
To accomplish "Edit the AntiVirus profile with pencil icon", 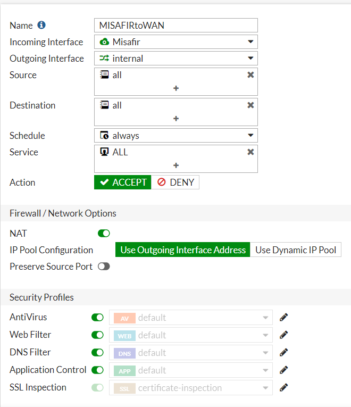I will 284,317.
